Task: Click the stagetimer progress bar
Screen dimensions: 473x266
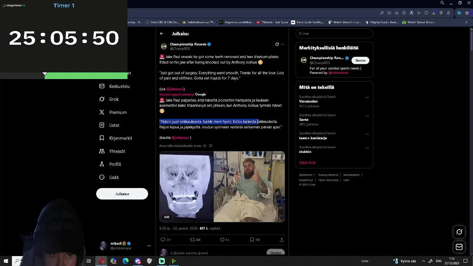Action: [x=64, y=76]
